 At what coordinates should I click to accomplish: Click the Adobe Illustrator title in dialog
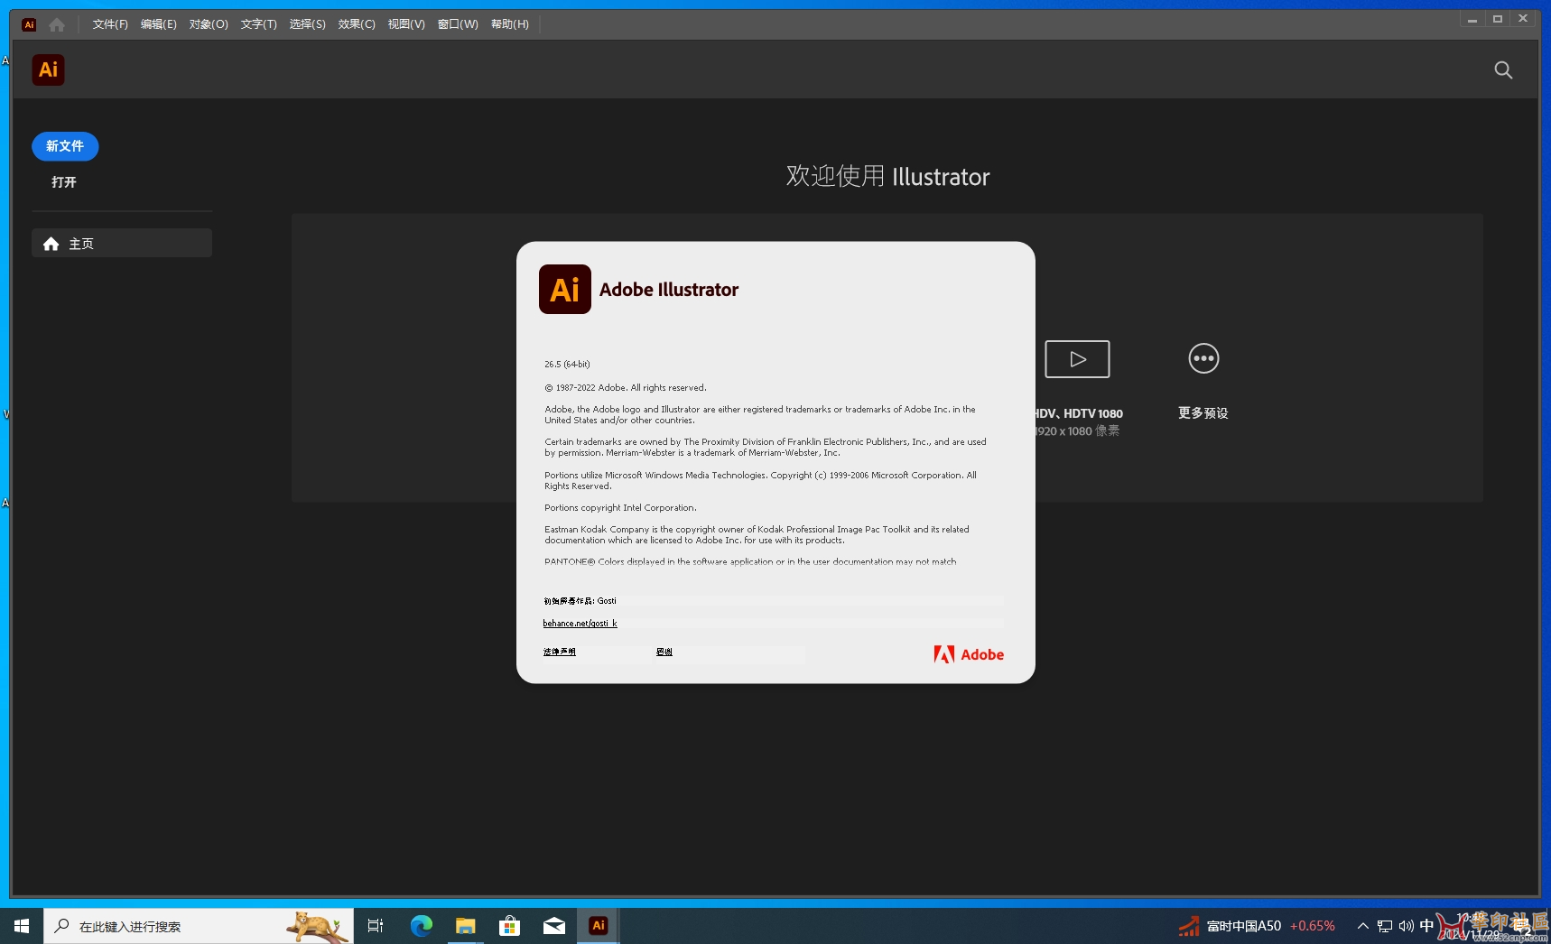[669, 290]
